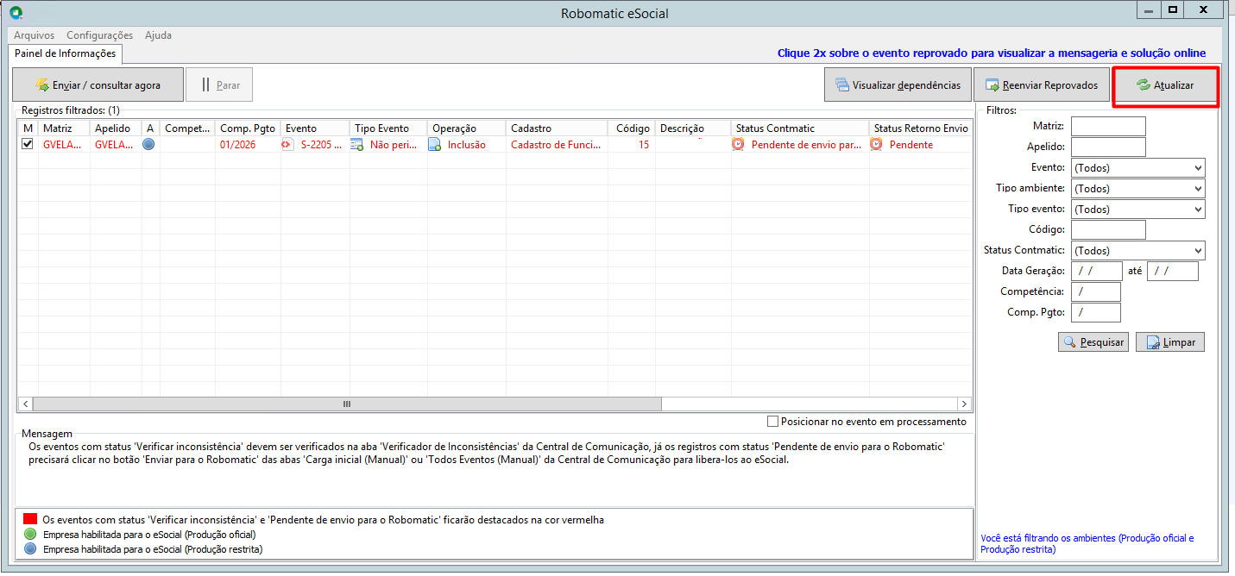
Task: Click the Inclusão operation document icon
Action: click(435, 145)
